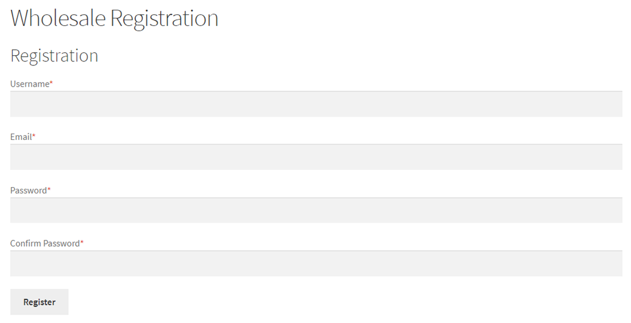Viewport: 631px width, 323px height.
Task: Click the Username input field
Action: pos(316,104)
